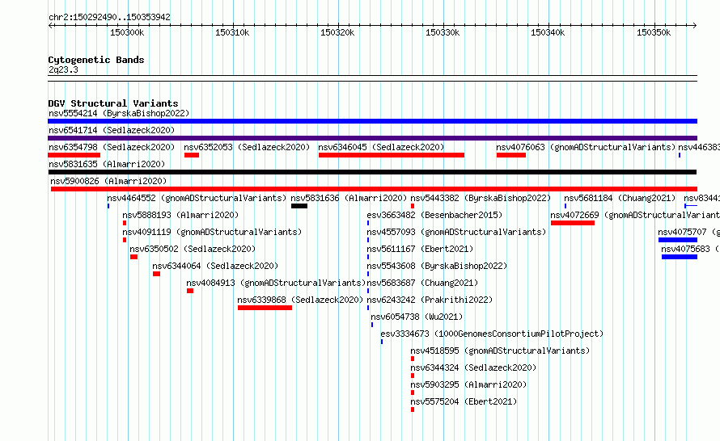Open nsv4464552 gnomAD variant label
The width and height of the screenshot is (720, 441).
(x=197, y=198)
